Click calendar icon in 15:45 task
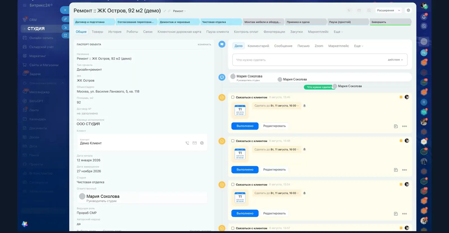Image resolution: width=449 pixels, height=233 pixels. (x=240, y=110)
